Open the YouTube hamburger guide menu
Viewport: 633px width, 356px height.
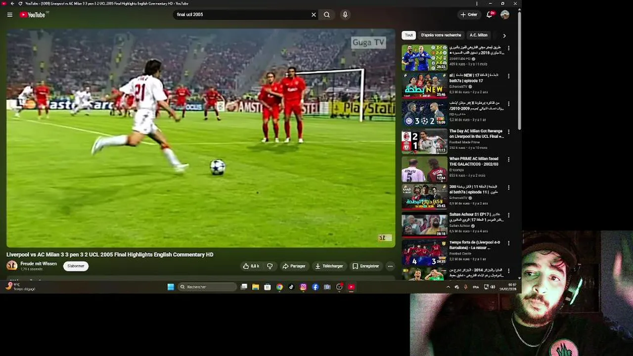9,15
